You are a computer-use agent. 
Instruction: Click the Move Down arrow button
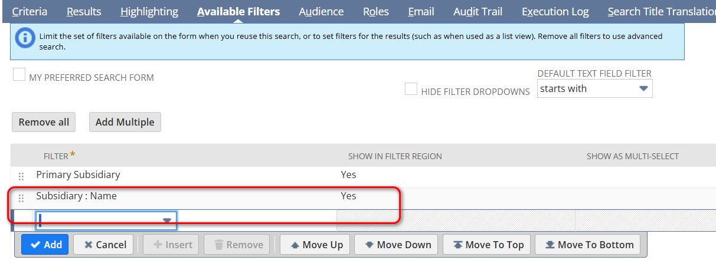(397, 245)
